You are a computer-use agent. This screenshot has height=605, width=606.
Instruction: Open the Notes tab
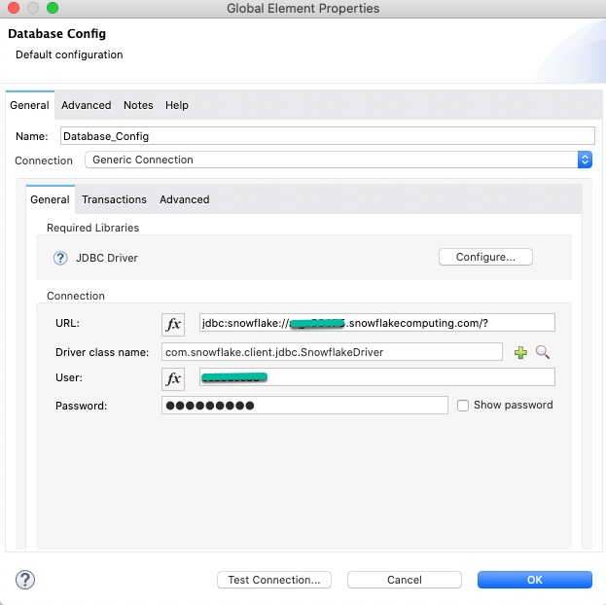[138, 105]
